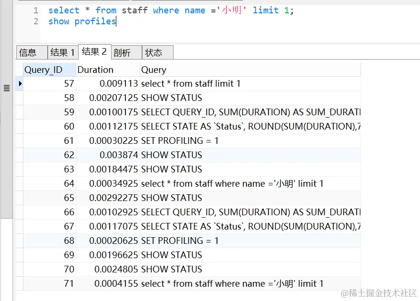Image resolution: width=420 pixels, height=301 pixels.
Task: Select Query_ID cell 71
Action: 50,283
